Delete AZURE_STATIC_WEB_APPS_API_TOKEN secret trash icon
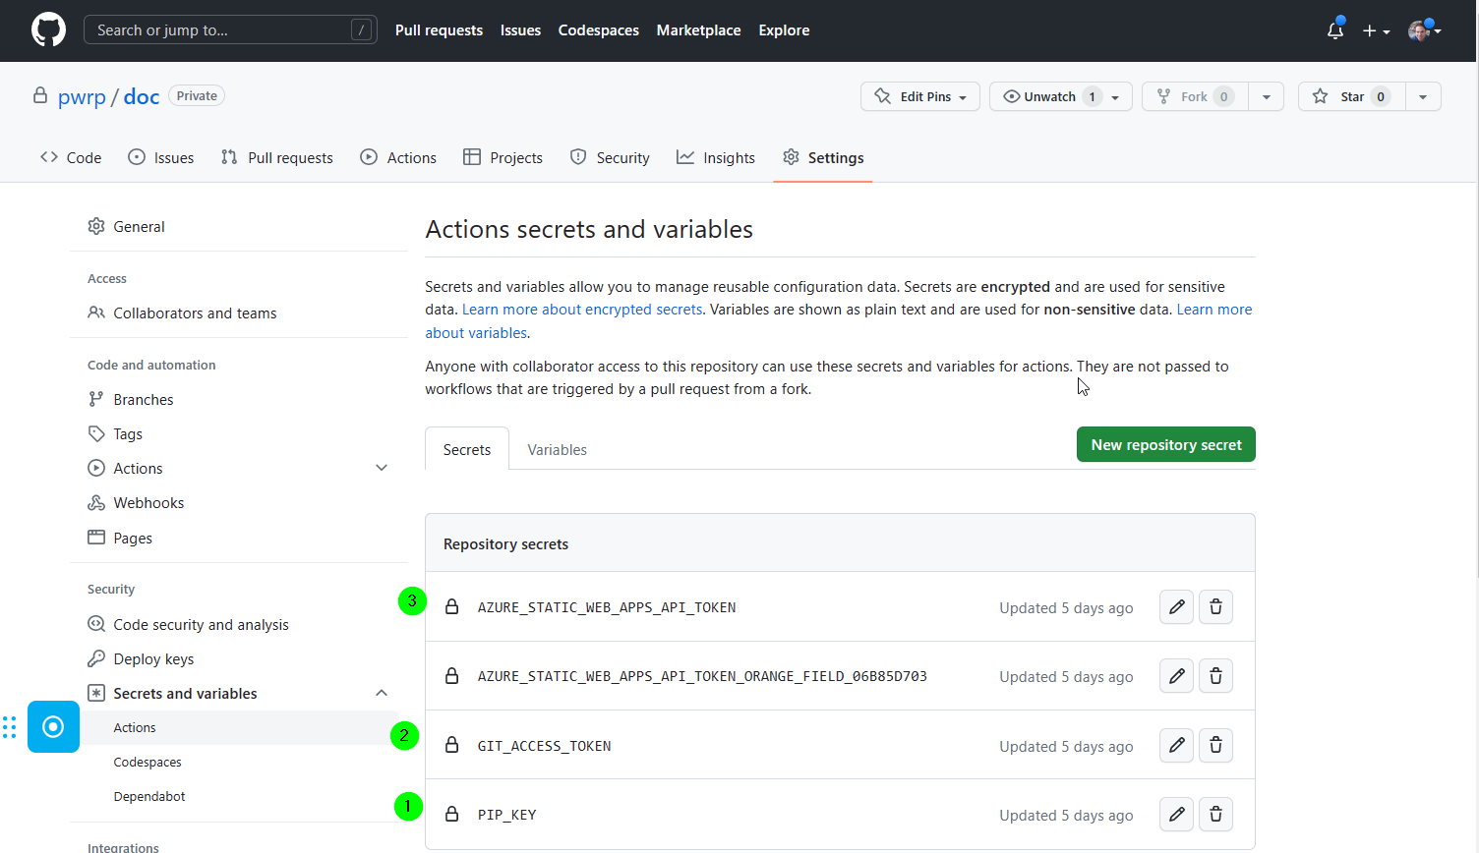1479x853 pixels. [1215, 606]
